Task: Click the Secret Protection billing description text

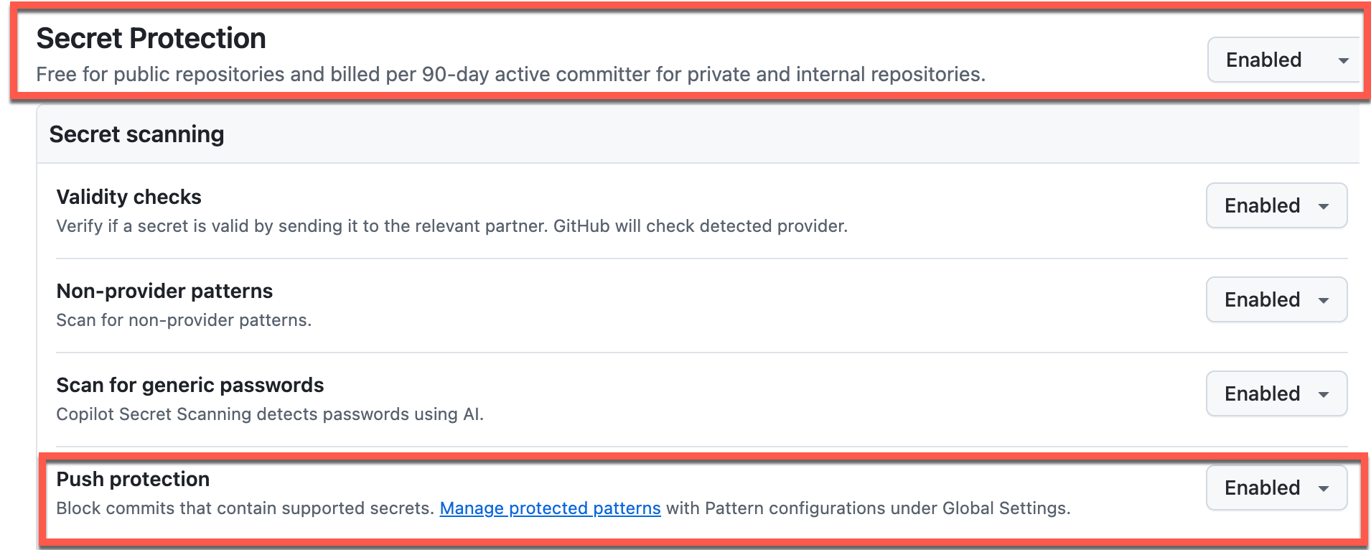Action: pos(512,73)
